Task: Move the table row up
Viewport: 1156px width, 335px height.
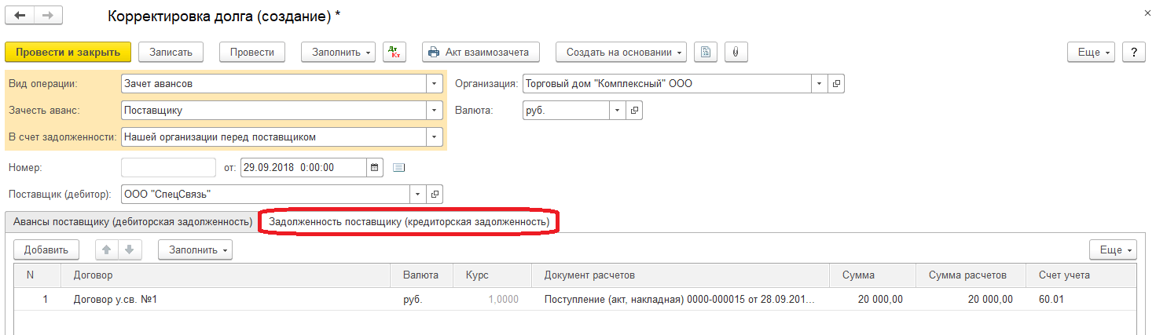Action: click(106, 249)
